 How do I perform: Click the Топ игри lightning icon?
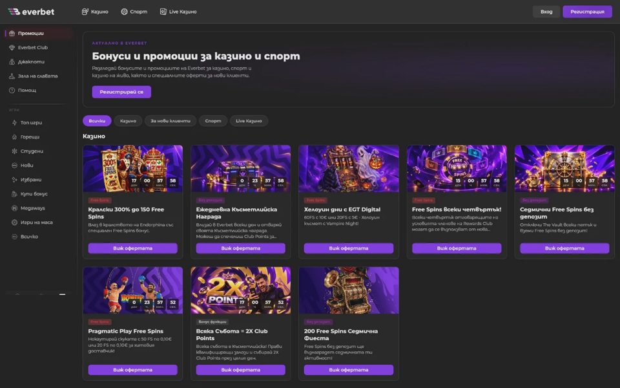[x=15, y=123]
